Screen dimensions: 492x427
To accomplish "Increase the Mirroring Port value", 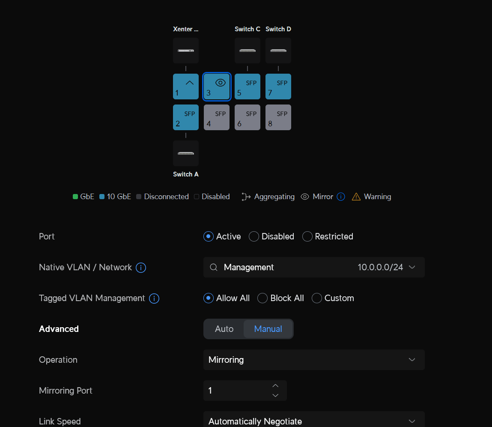I will pyautogui.click(x=275, y=386).
